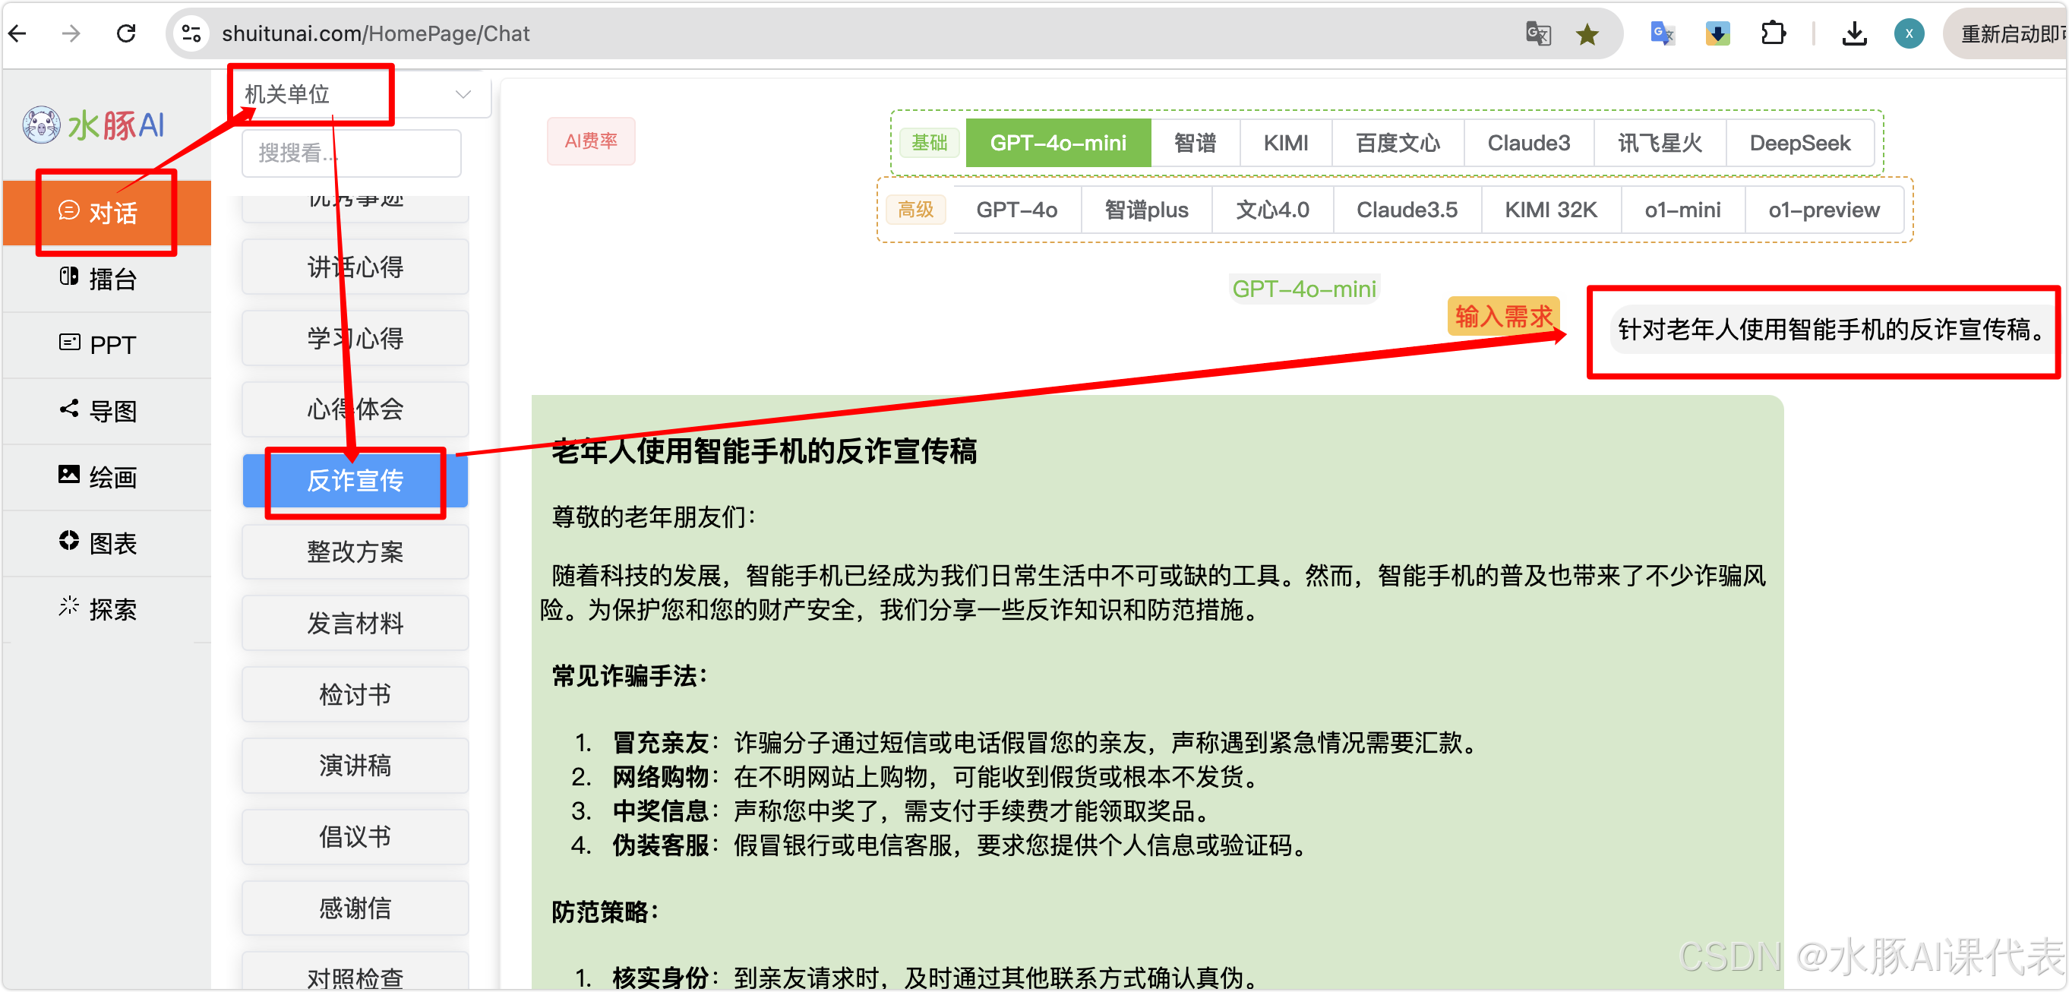This screenshot has height=992, width=2069.
Task: Open the browser extensions puzzle icon
Action: [1773, 33]
